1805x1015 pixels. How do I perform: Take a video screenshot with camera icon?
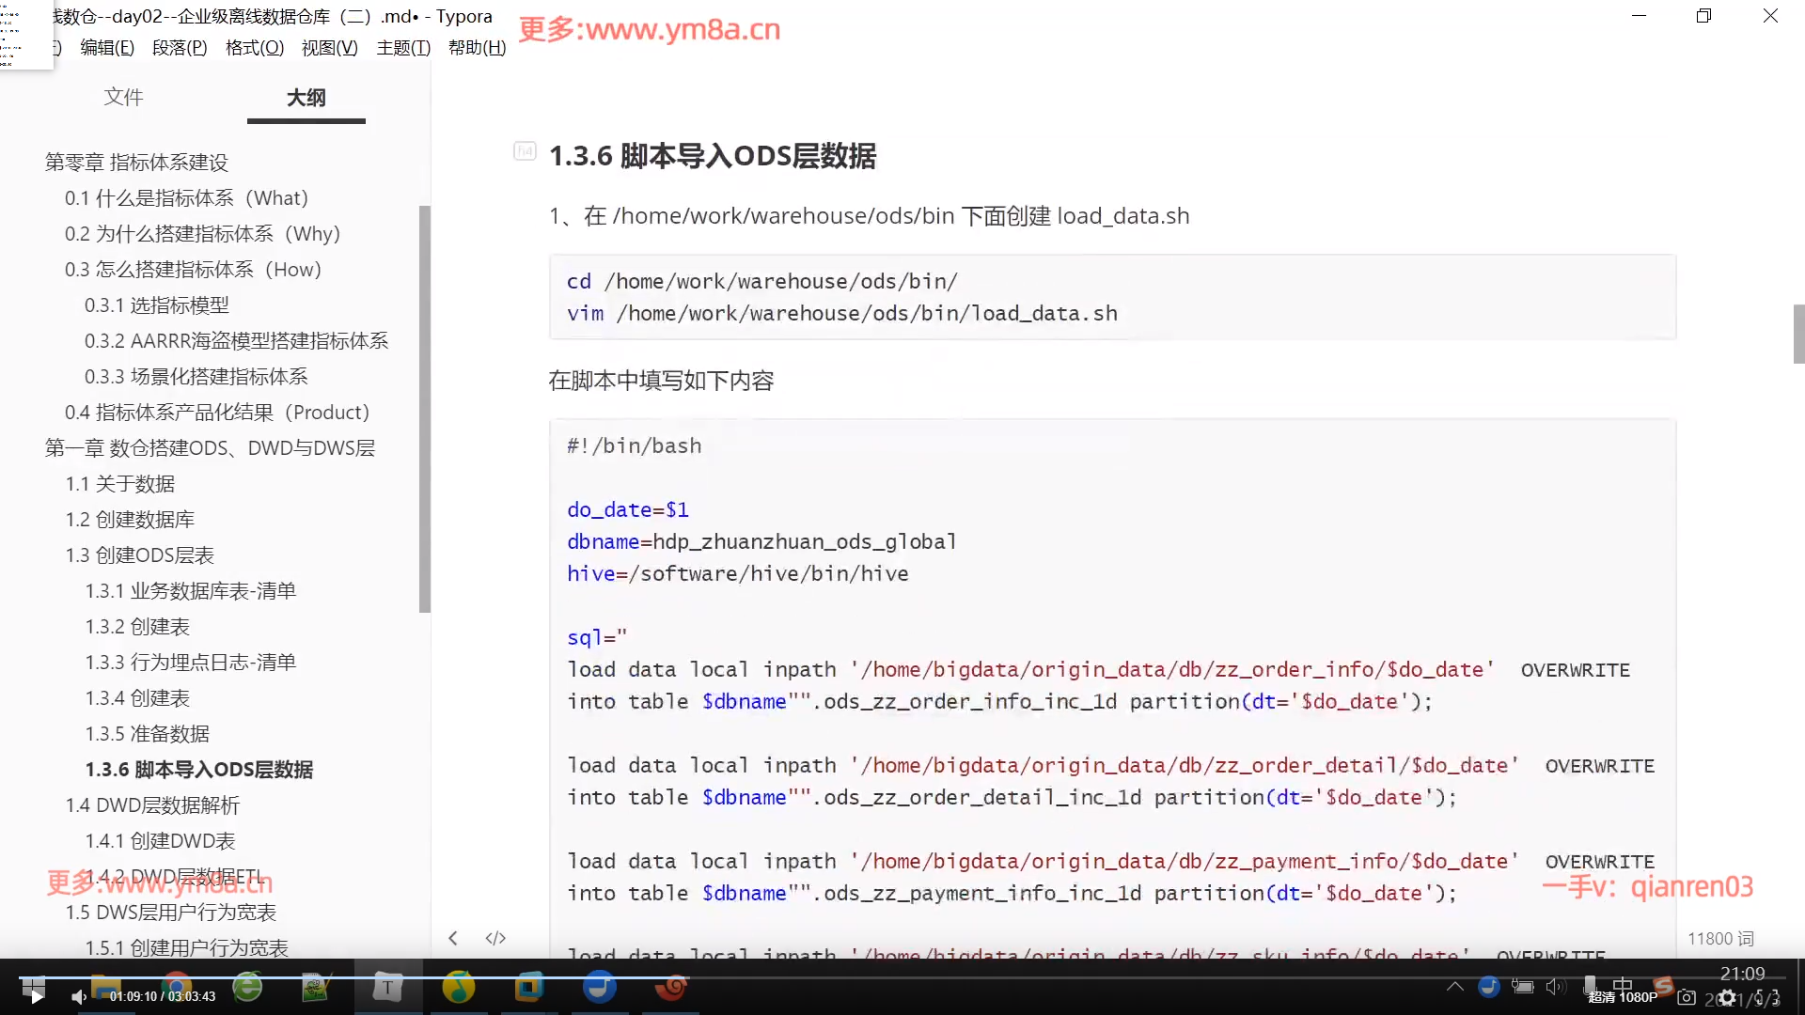(x=1687, y=997)
